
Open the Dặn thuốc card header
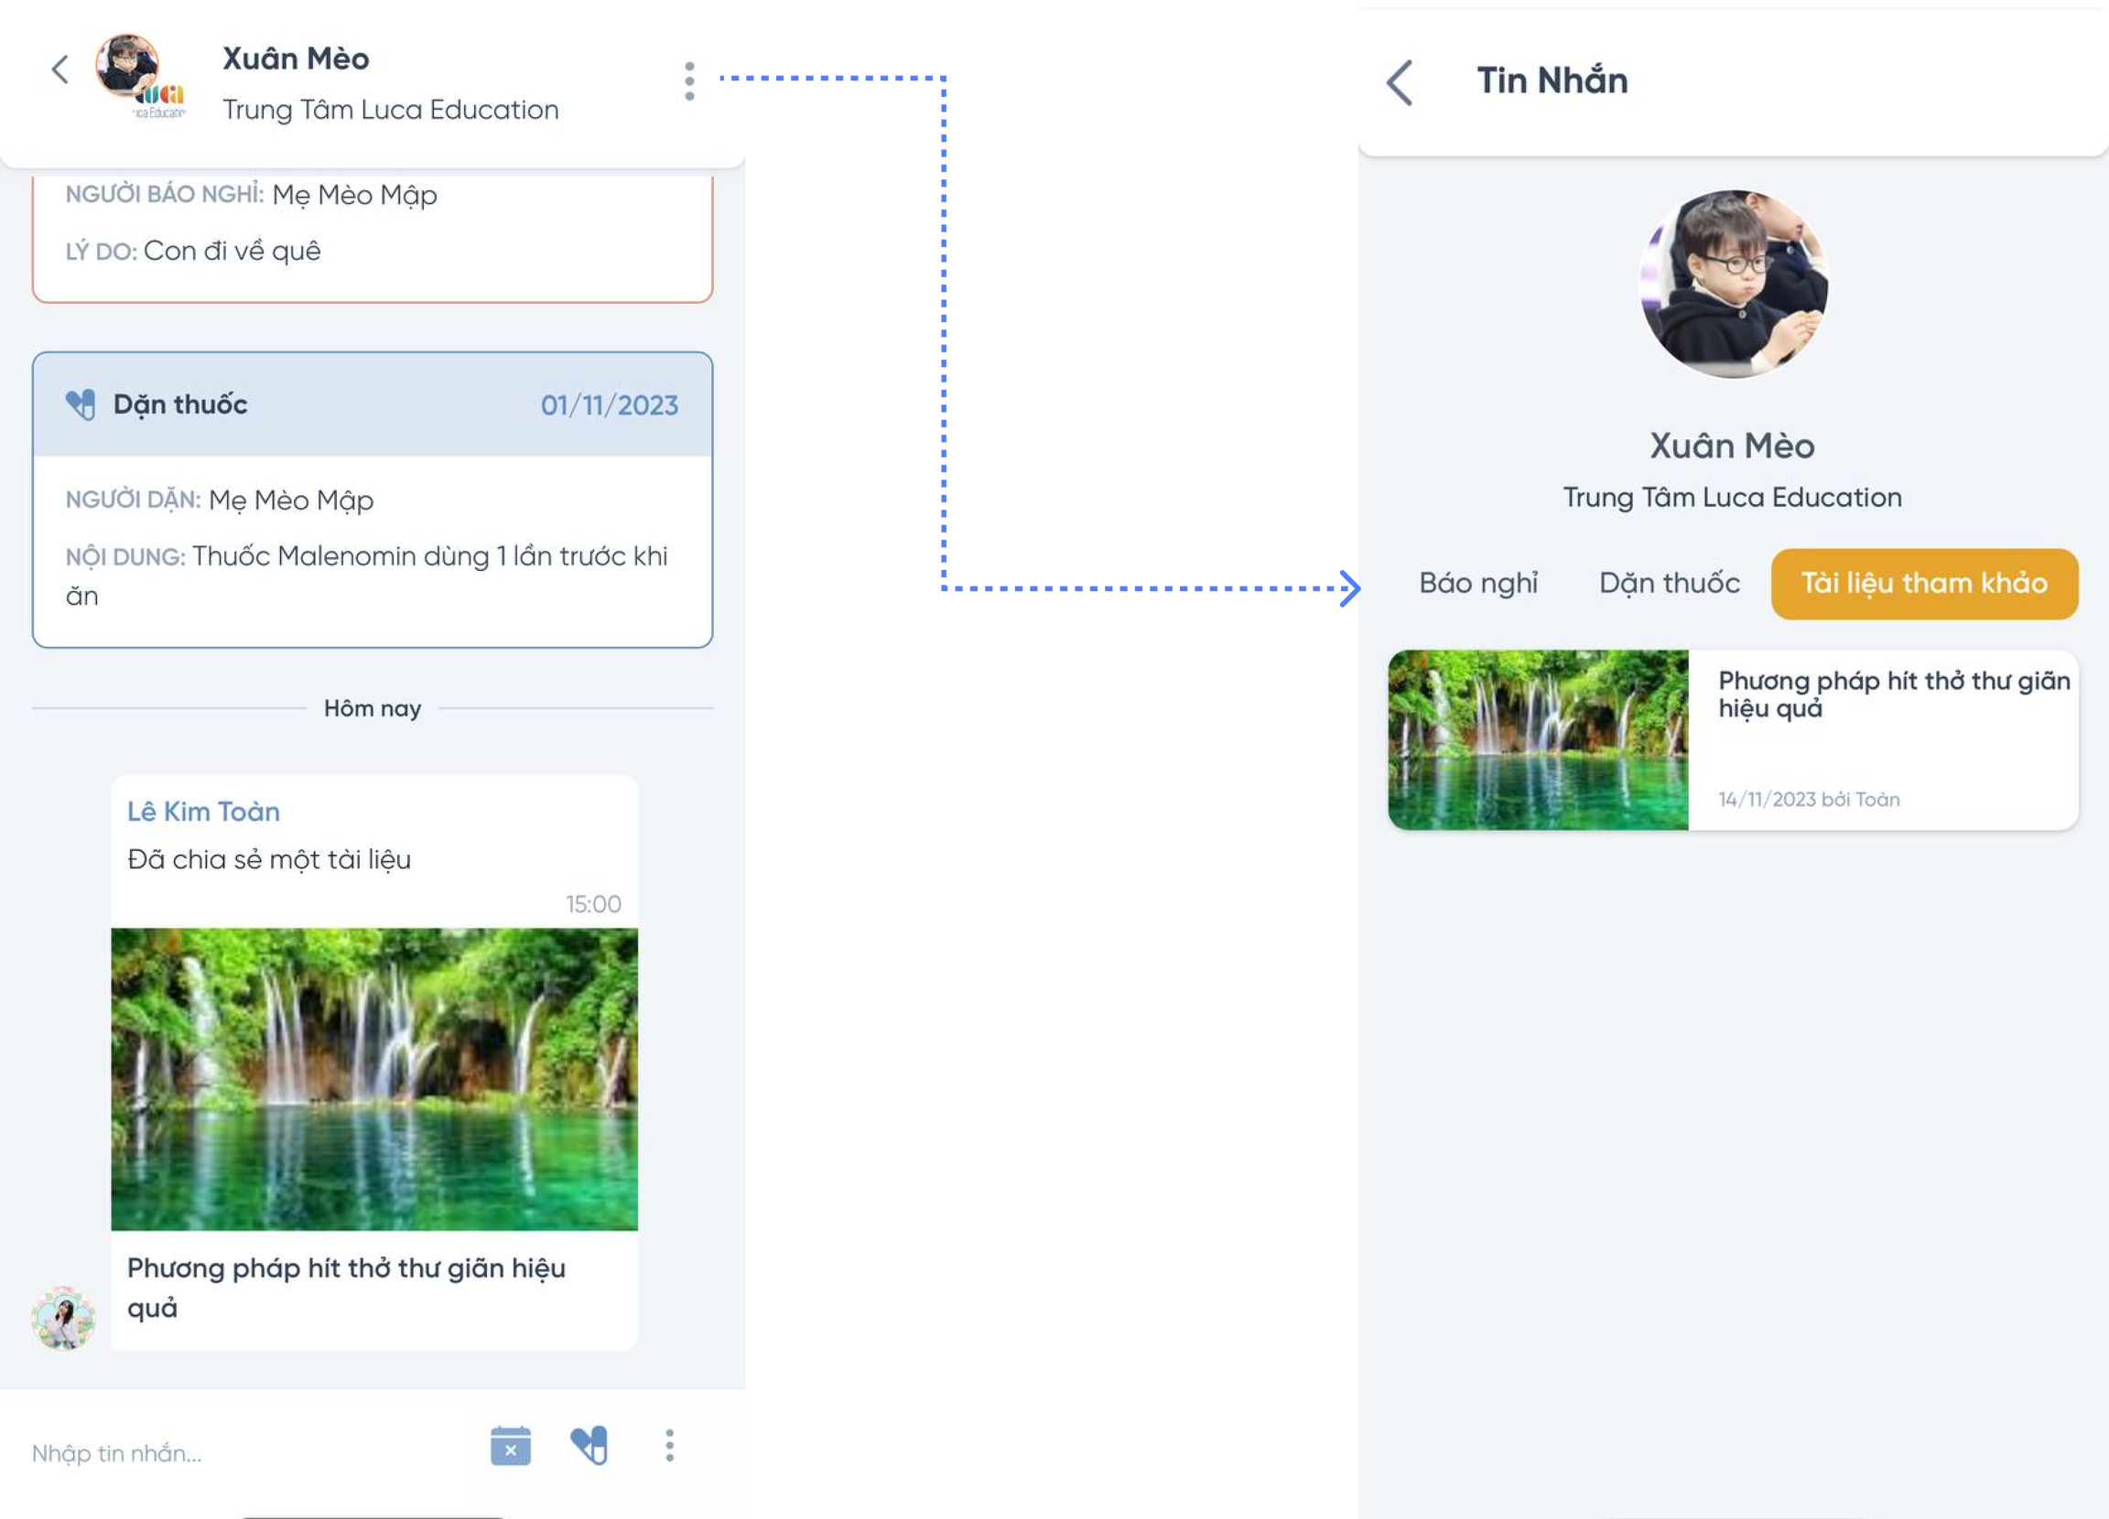[x=372, y=404]
